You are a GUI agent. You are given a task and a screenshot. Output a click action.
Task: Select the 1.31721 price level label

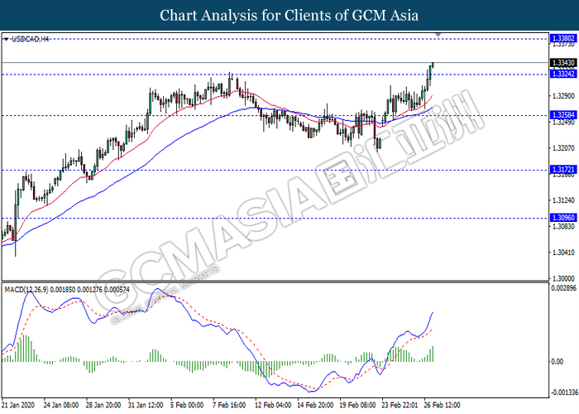[562, 170]
